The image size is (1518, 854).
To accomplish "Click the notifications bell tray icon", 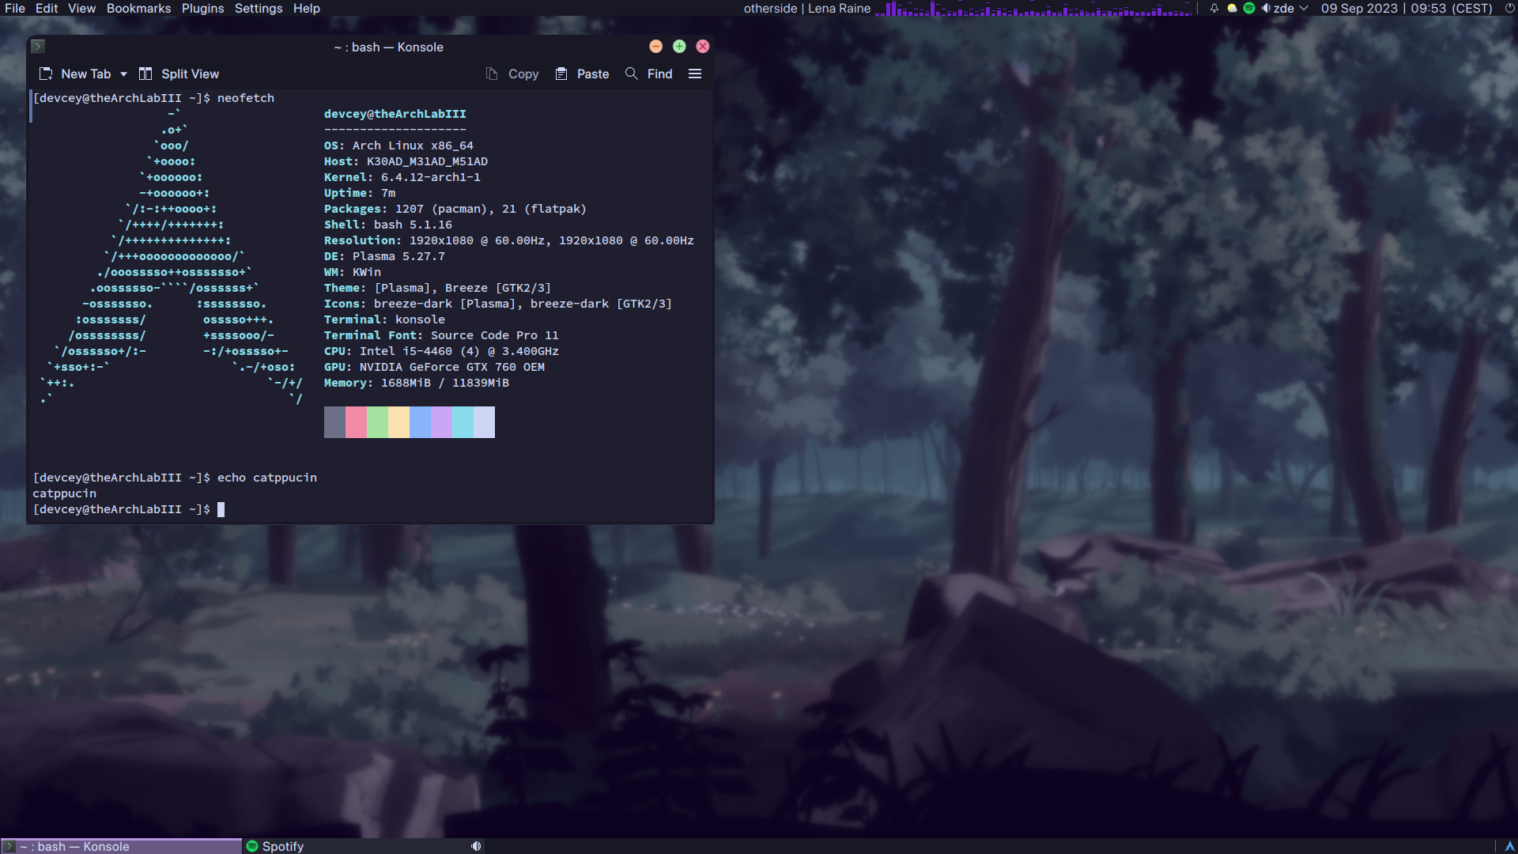I will click(x=1214, y=8).
